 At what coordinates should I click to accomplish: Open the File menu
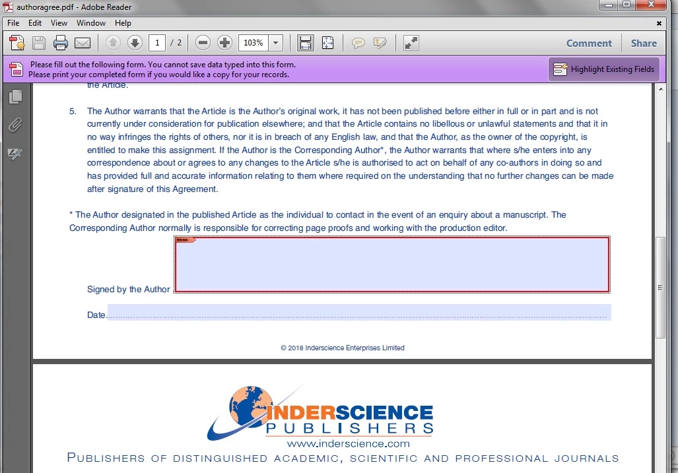coord(13,23)
